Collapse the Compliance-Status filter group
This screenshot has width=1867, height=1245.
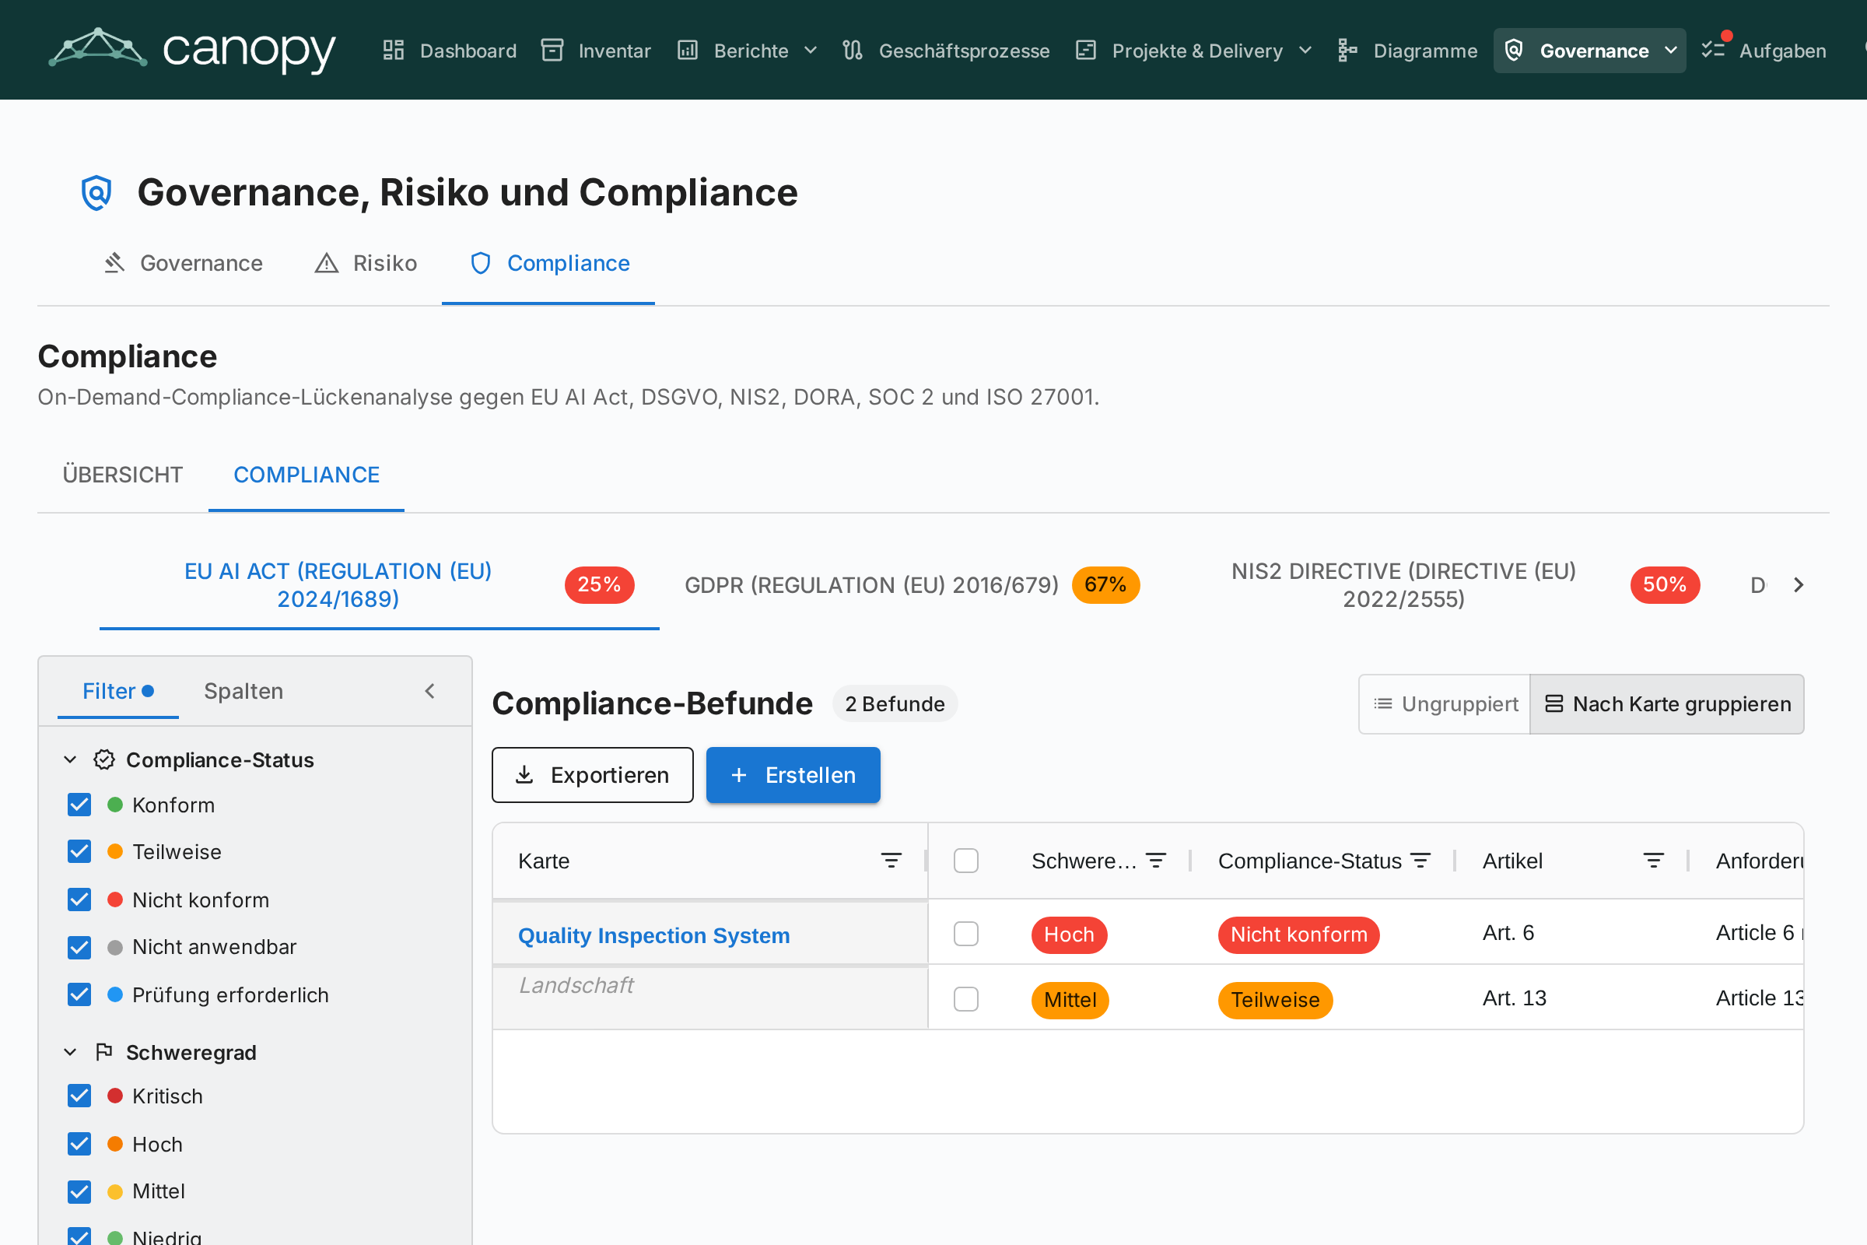(70, 760)
